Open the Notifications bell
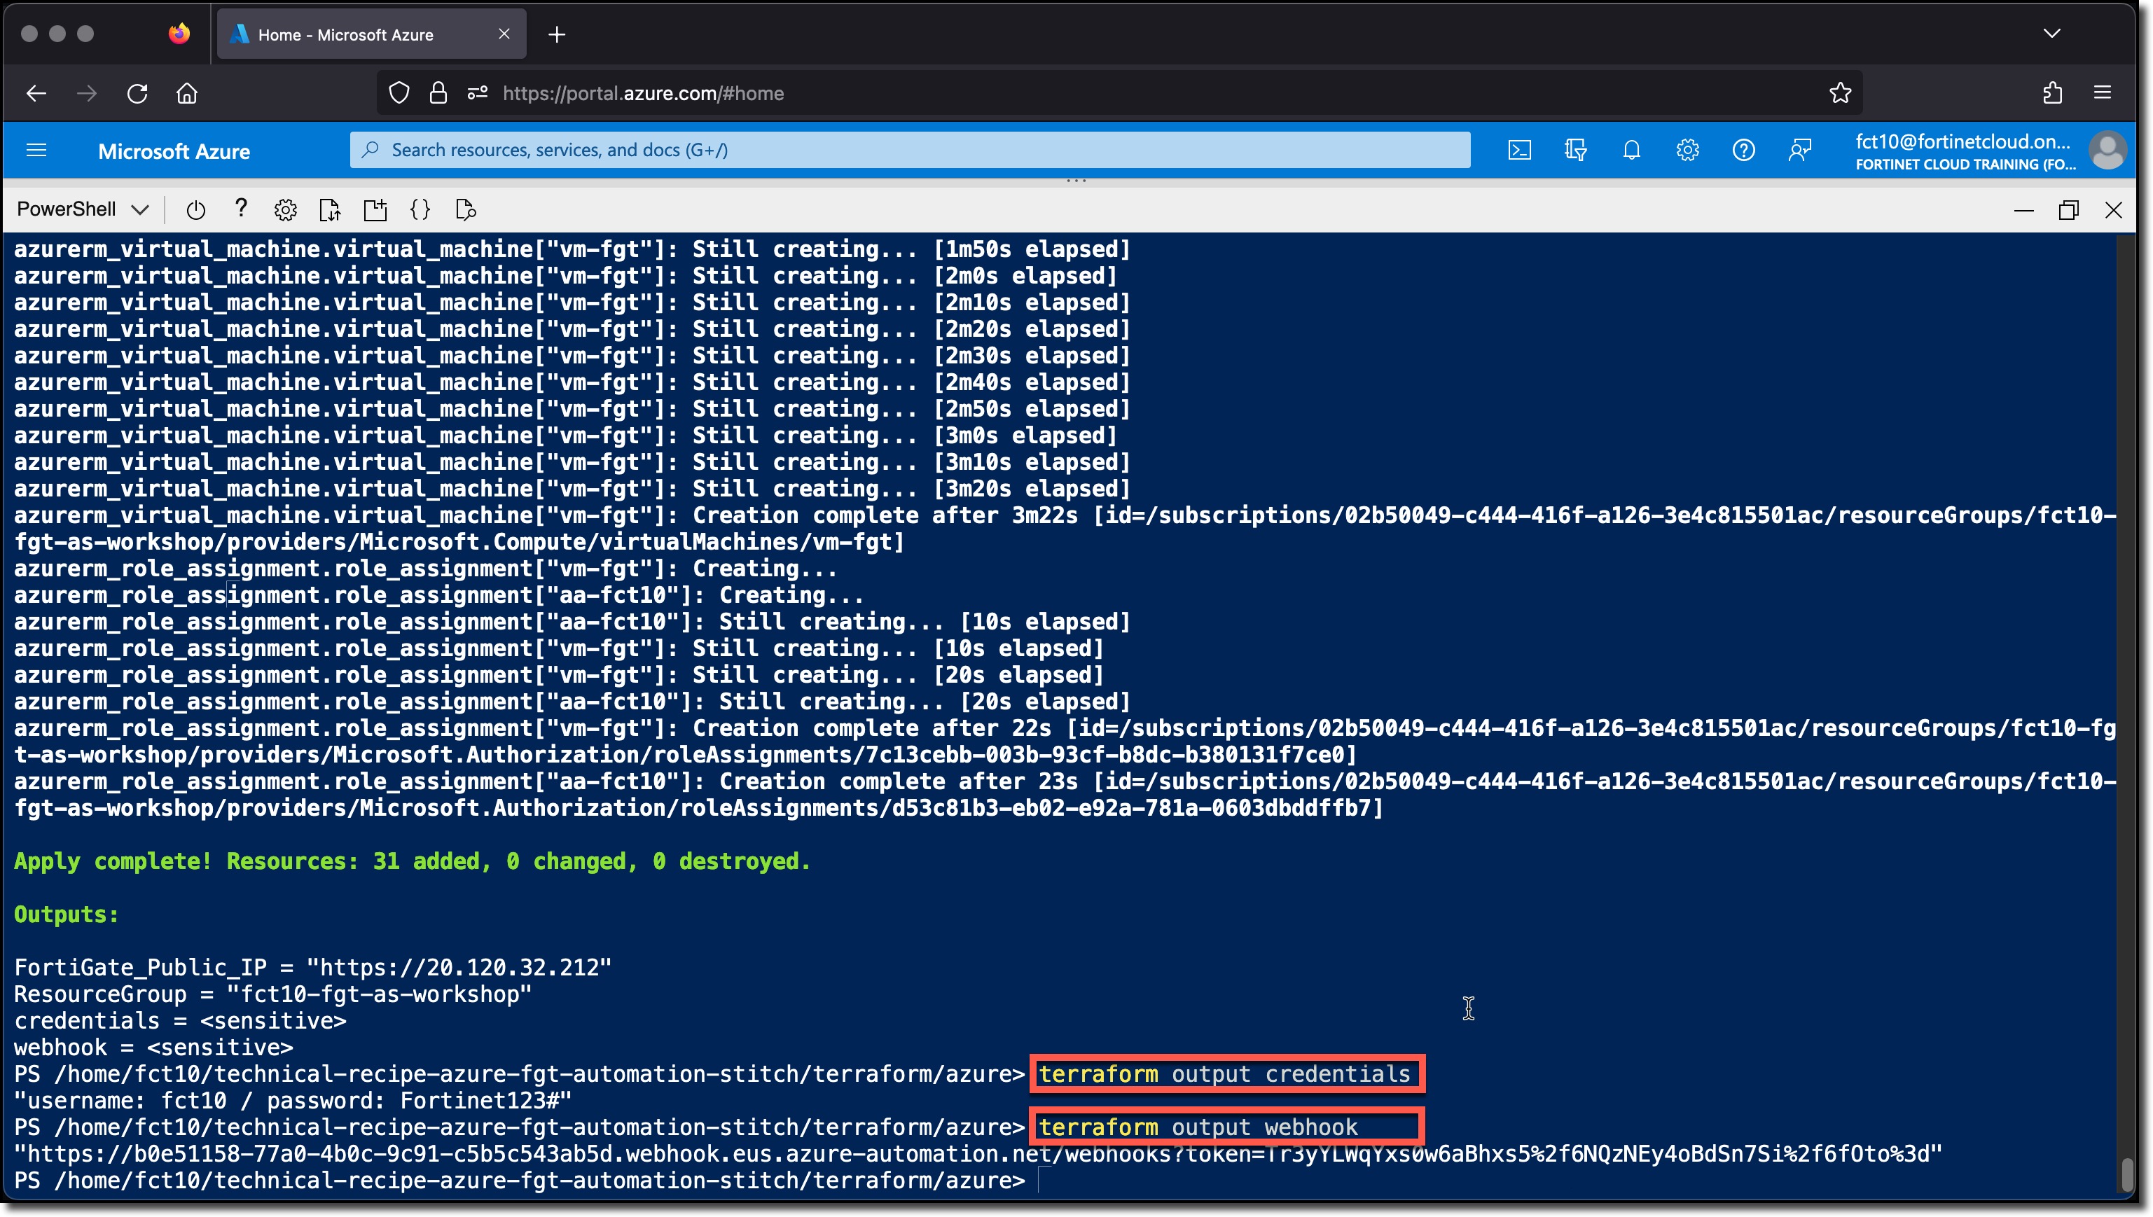Viewport: 2153px width, 1217px height. tap(1631, 151)
